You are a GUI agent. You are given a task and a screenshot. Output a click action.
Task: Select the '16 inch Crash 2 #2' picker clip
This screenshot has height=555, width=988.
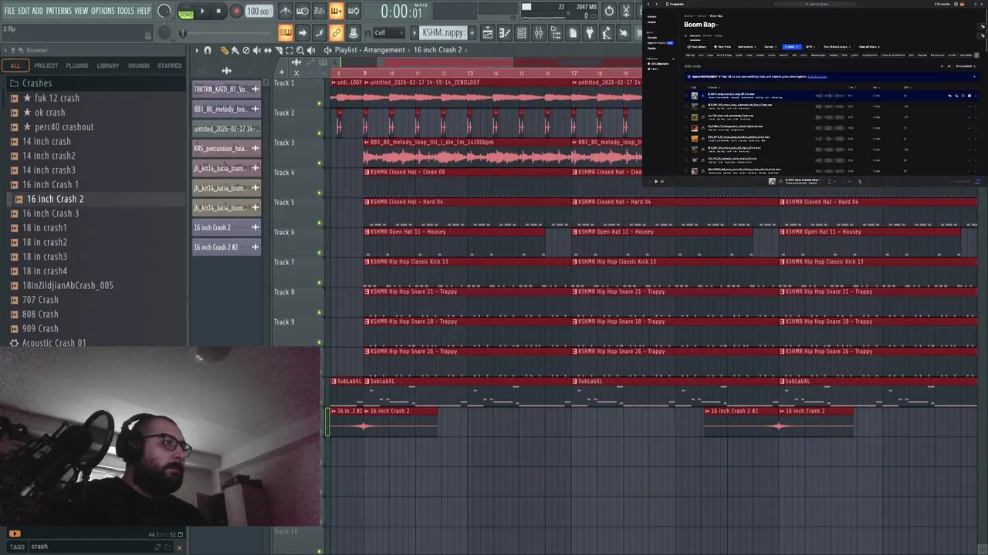tap(226, 247)
